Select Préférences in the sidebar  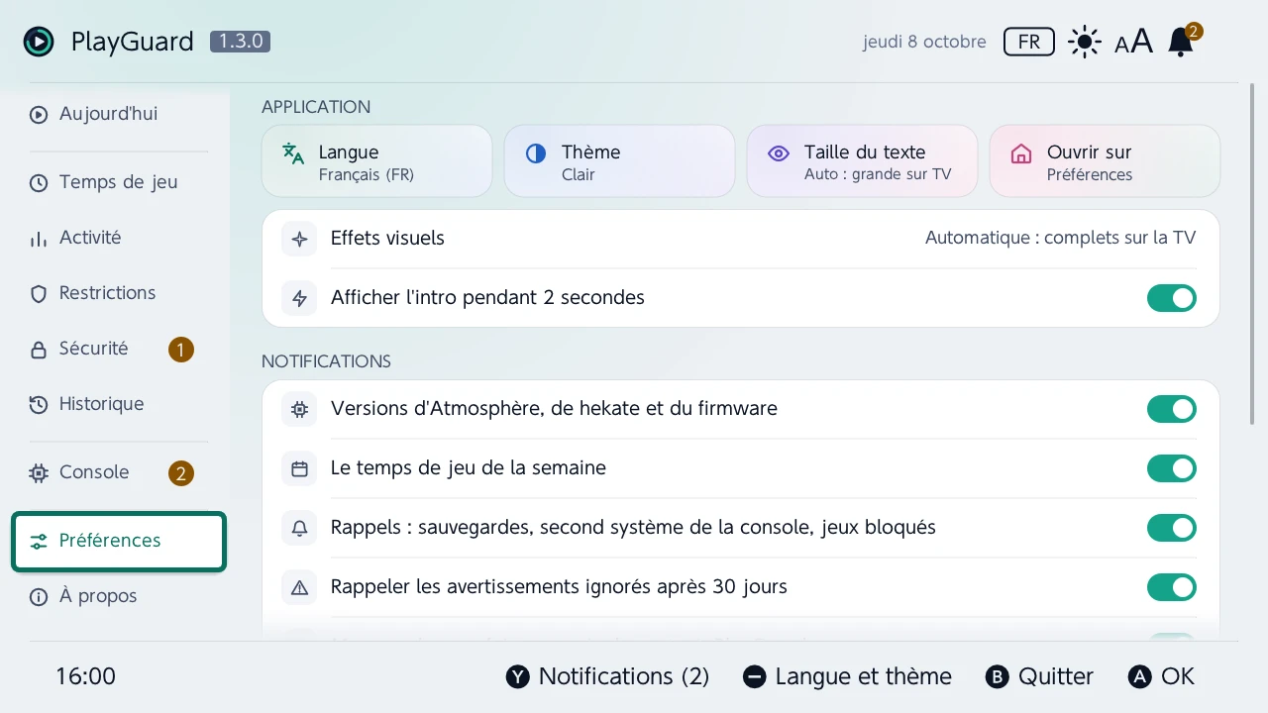click(x=119, y=541)
